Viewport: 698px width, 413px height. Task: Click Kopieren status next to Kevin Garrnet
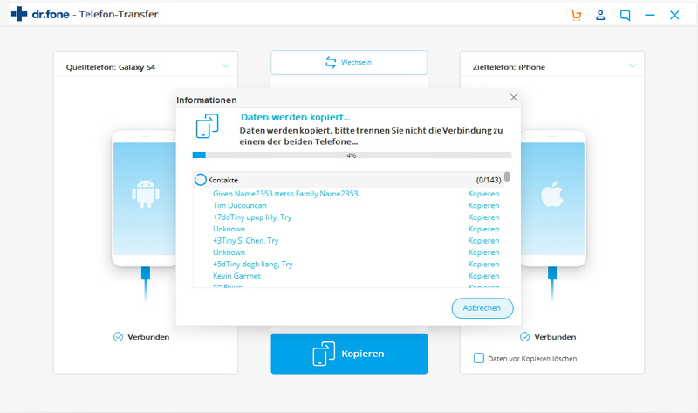pos(483,276)
